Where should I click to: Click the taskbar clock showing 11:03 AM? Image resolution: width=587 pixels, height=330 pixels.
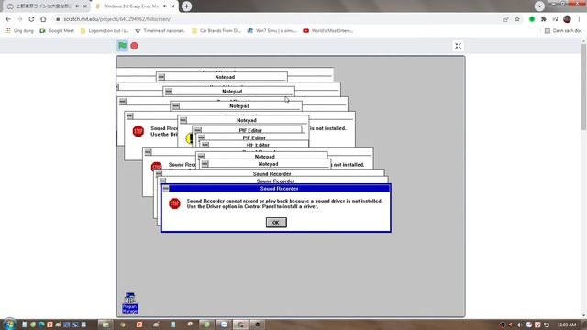(567, 324)
